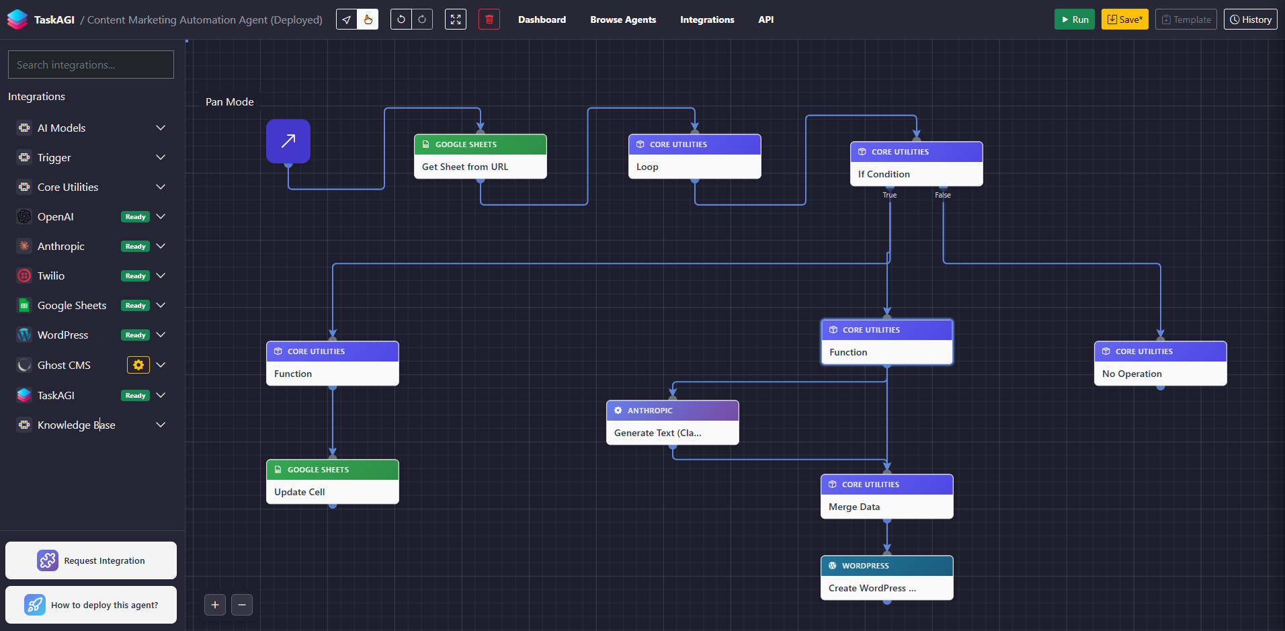The width and height of the screenshot is (1285, 631).
Task: Click the OpenAI logo icon
Action: tap(24, 216)
